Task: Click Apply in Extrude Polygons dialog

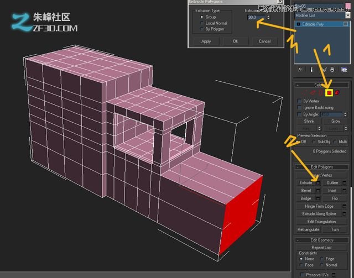Action: pos(206,41)
